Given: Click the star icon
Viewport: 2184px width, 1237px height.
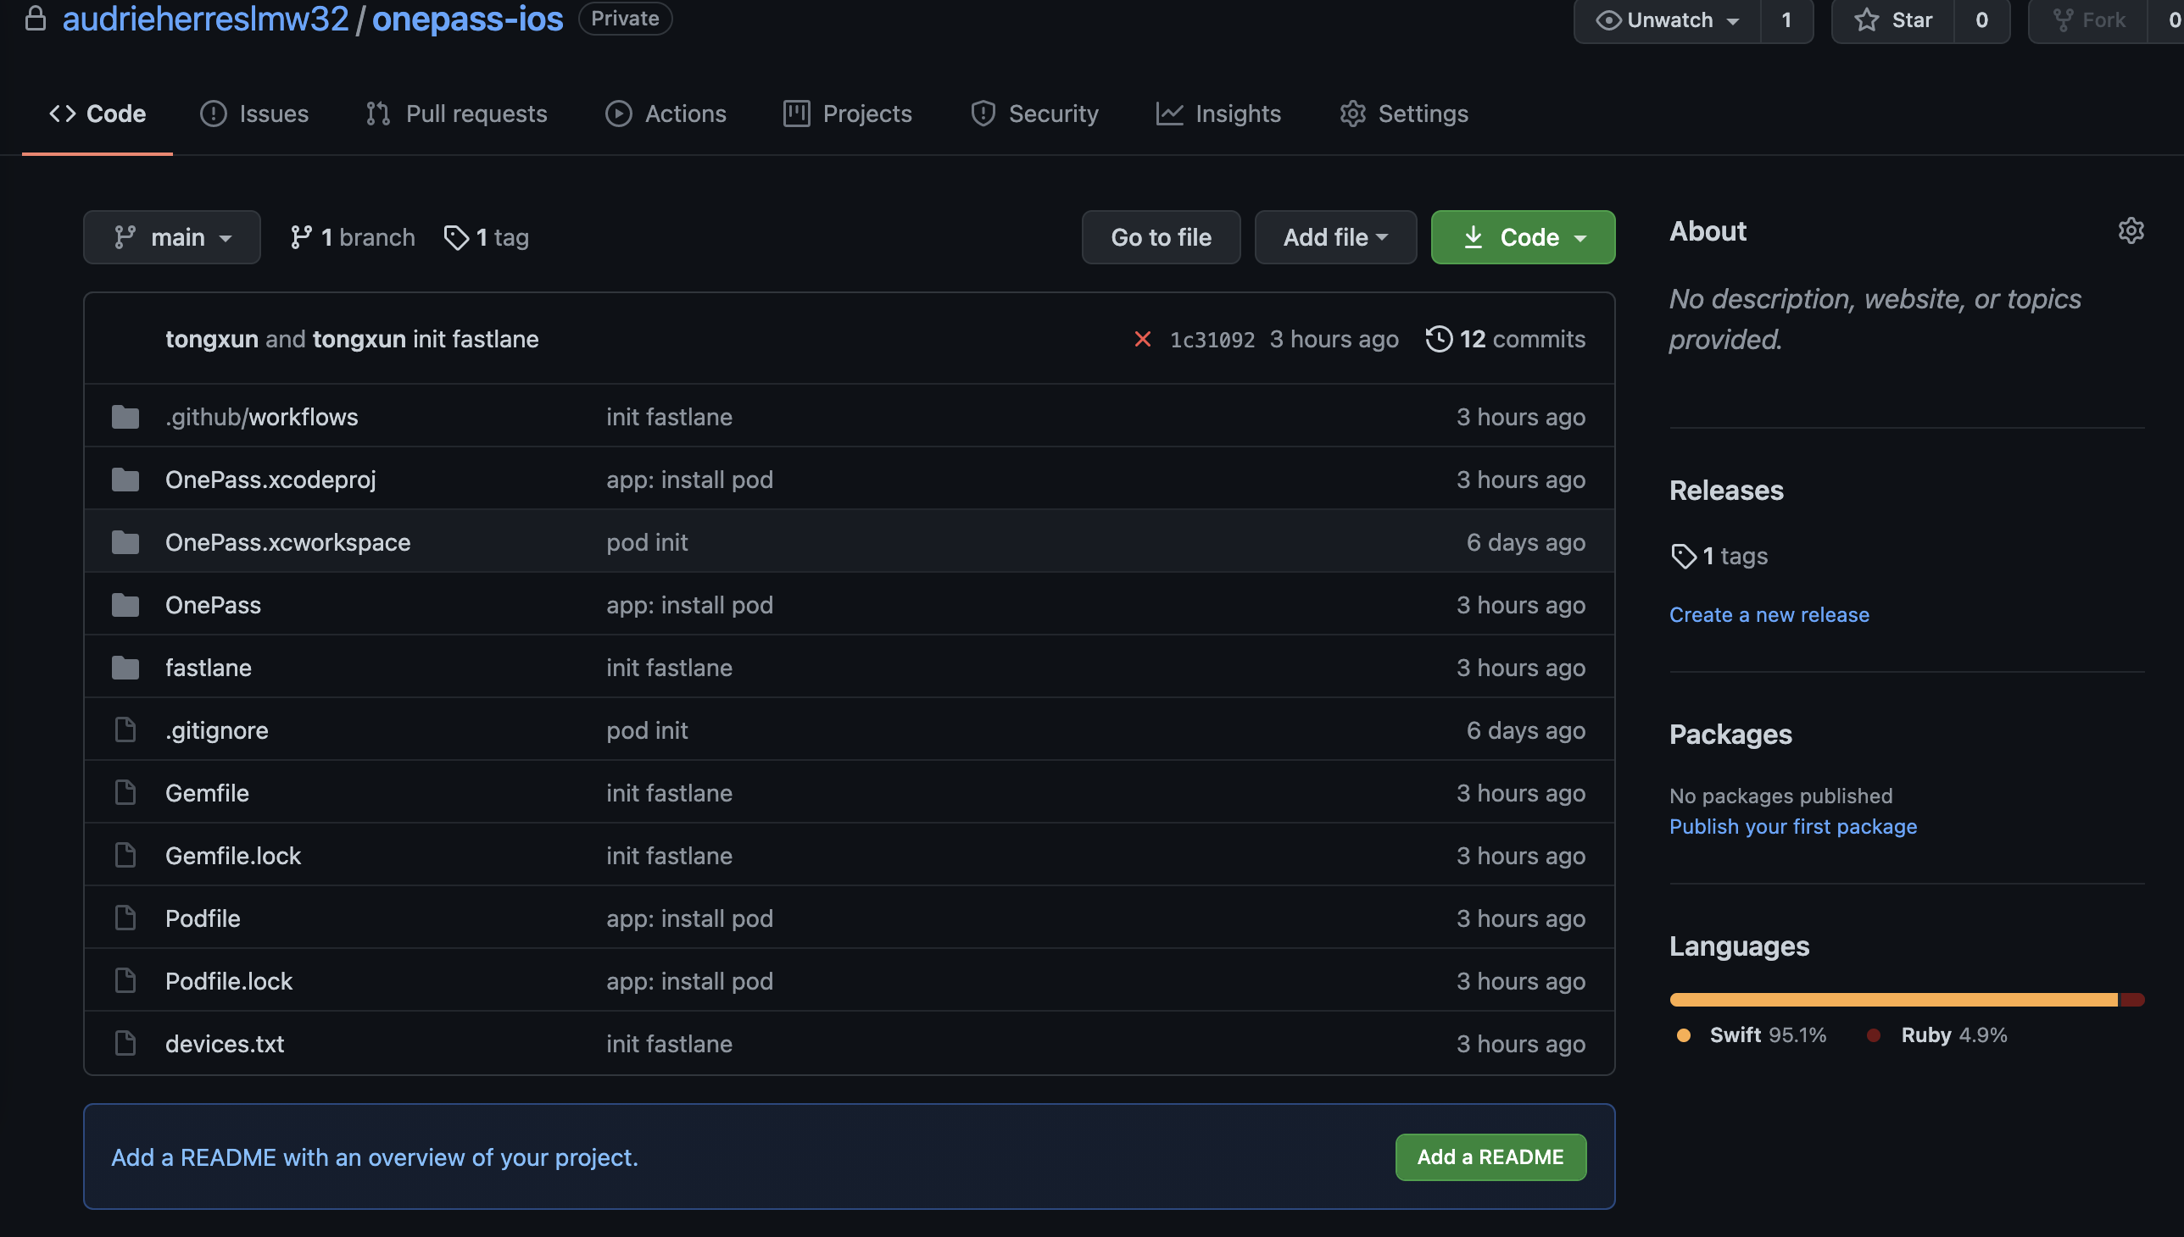Looking at the screenshot, I should pos(1866,19).
